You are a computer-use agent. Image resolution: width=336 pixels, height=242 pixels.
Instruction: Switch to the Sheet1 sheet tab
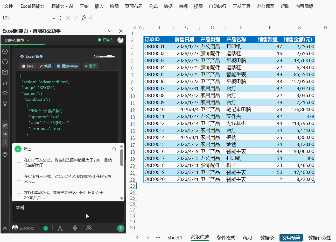pos(175,238)
